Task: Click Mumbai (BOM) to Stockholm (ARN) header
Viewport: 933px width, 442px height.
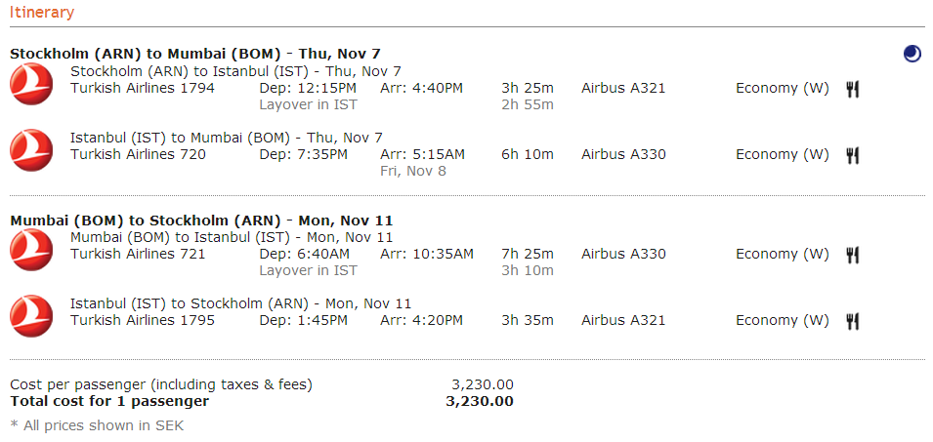Action: point(201,221)
